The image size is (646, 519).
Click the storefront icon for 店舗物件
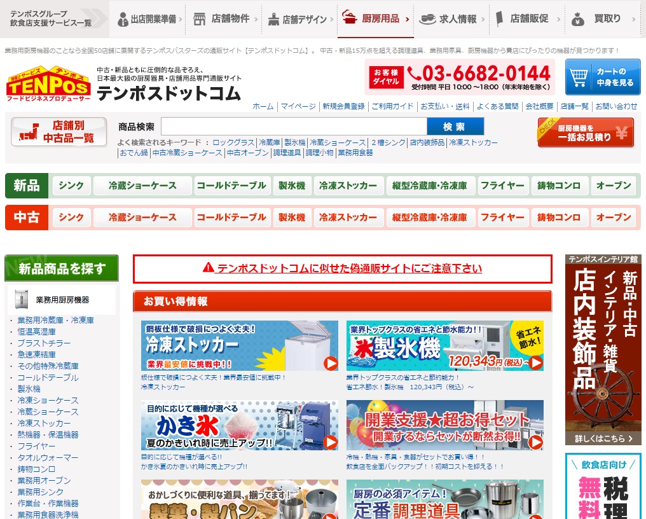(200, 19)
